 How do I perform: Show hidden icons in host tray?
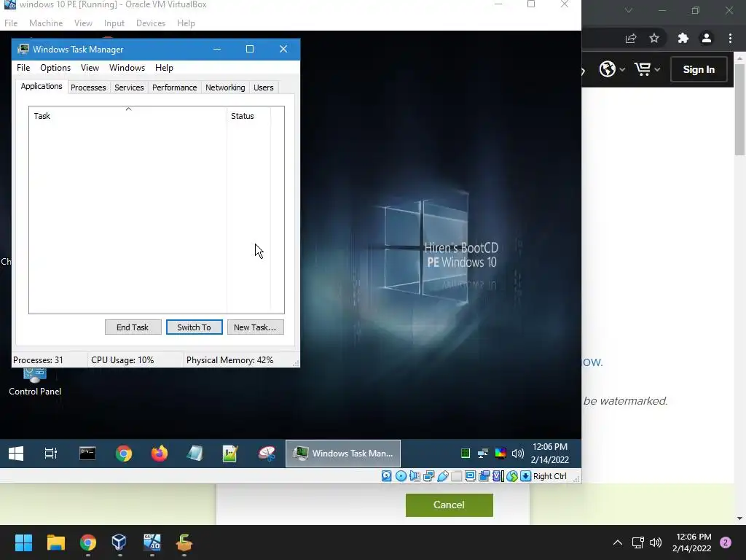click(x=618, y=542)
